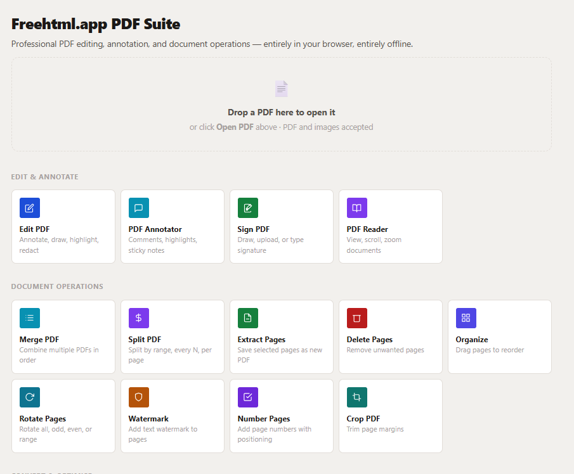The image size is (574, 474).
Task: Select the Crop PDF tool card
Action: click(x=391, y=416)
